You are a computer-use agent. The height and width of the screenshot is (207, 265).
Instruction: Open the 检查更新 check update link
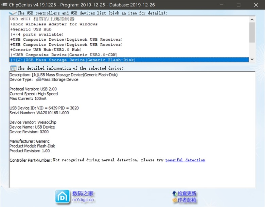tap(187, 193)
